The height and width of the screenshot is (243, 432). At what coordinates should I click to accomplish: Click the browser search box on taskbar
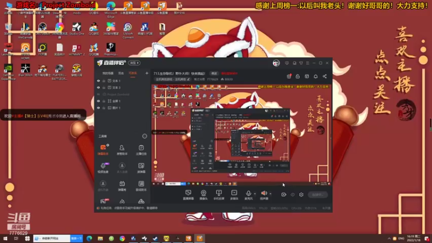point(52,238)
